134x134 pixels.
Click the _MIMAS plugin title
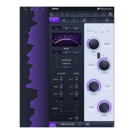[x=55, y=9]
